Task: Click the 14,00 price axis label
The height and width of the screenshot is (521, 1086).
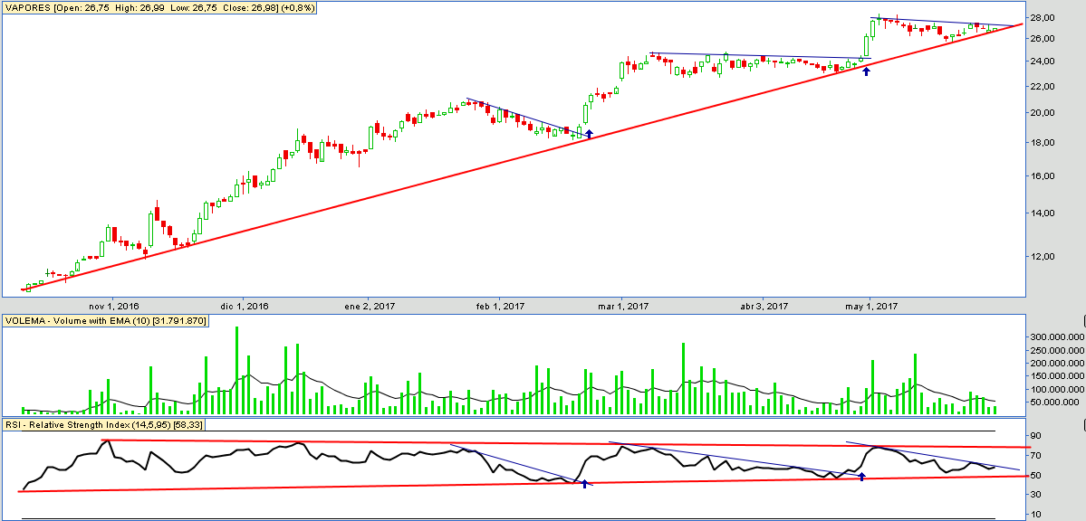Action: (x=1043, y=213)
